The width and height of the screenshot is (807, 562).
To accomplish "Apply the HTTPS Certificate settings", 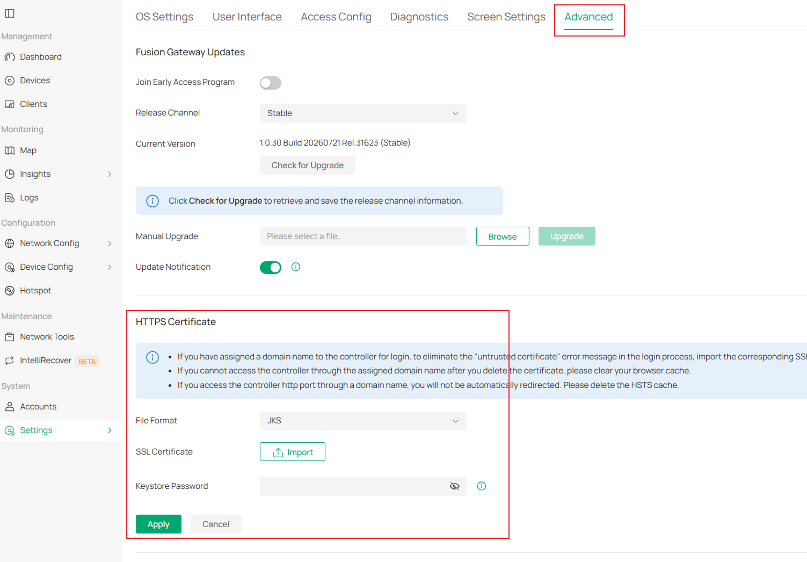I will pyautogui.click(x=158, y=525).
